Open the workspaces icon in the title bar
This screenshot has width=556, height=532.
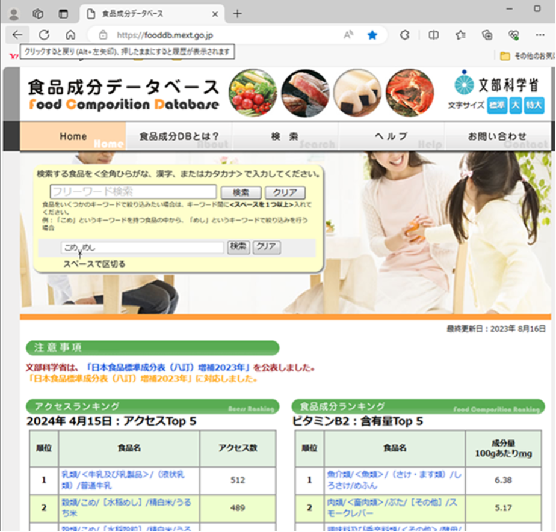(x=38, y=14)
